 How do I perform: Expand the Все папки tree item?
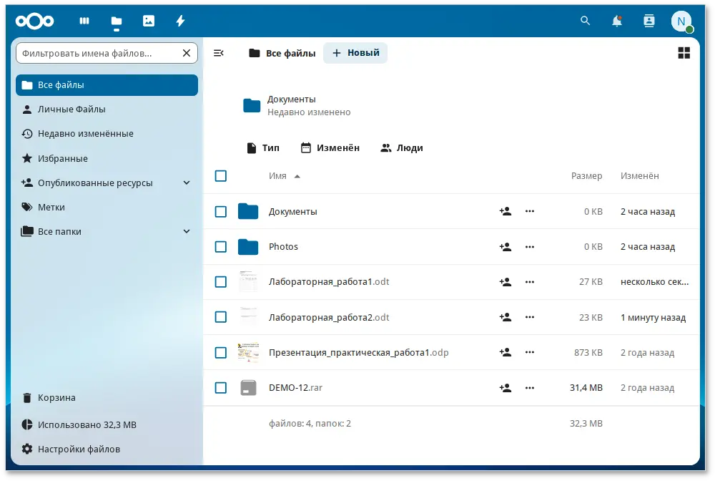187,231
